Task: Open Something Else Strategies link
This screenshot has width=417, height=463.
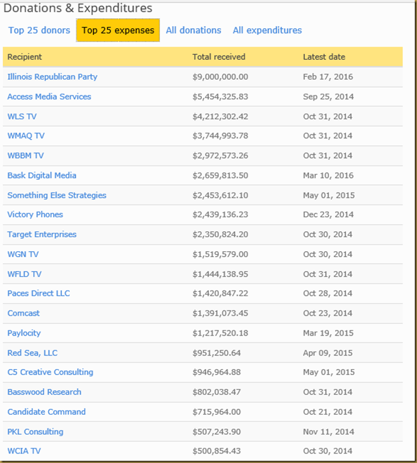Action: click(x=56, y=195)
